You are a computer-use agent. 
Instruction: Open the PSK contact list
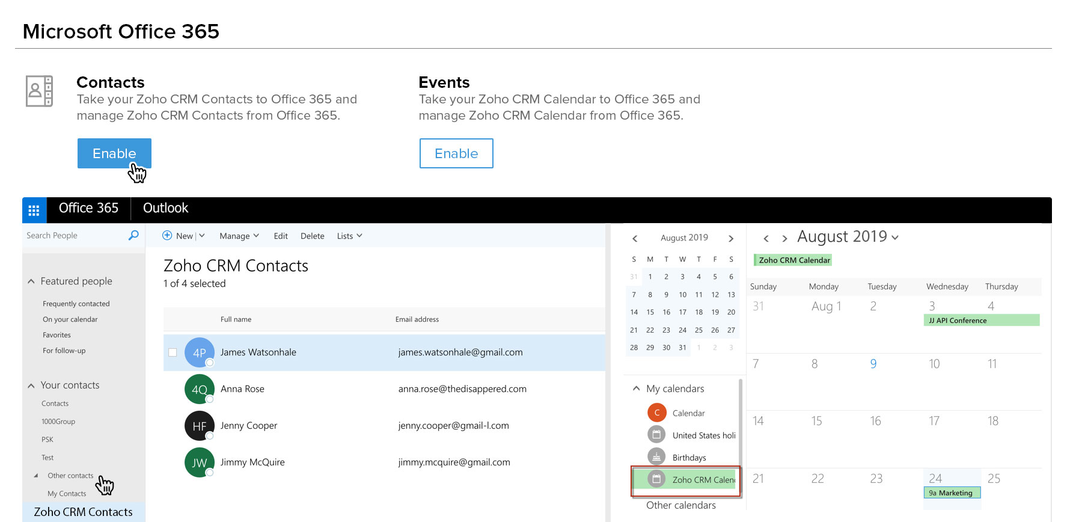tap(47, 440)
